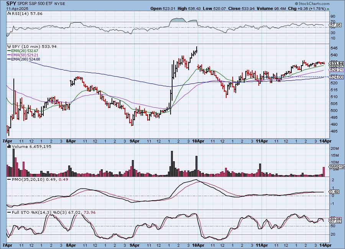Image resolution: width=345 pixels, height=249 pixels.
Task: Select the Volume 6,659,195 label
Action: tap(31, 146)
